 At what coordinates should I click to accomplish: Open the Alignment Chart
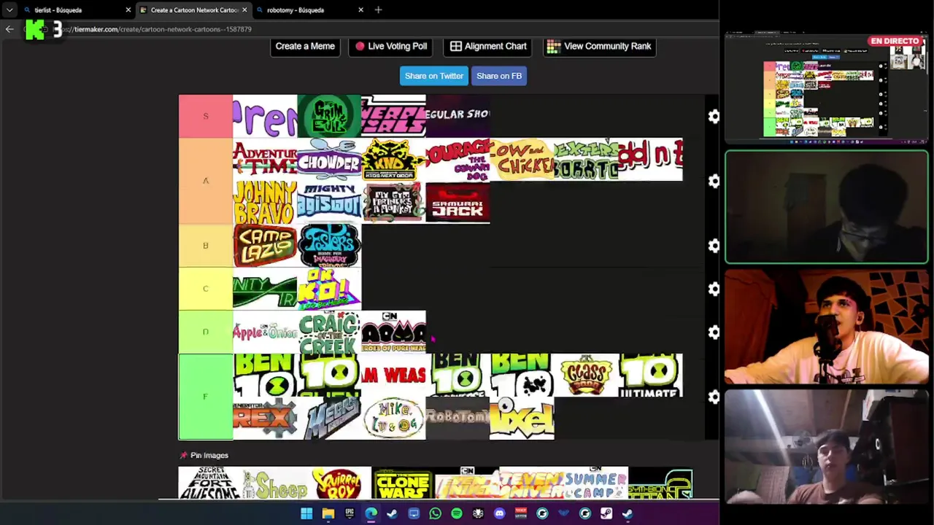pos(488,46)
